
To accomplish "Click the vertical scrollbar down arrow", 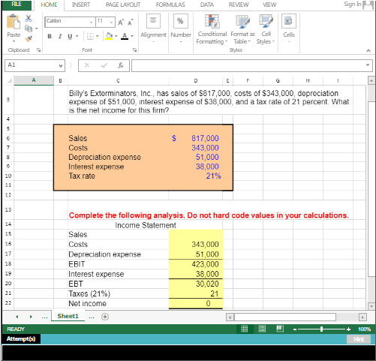I will click(371, 306).
